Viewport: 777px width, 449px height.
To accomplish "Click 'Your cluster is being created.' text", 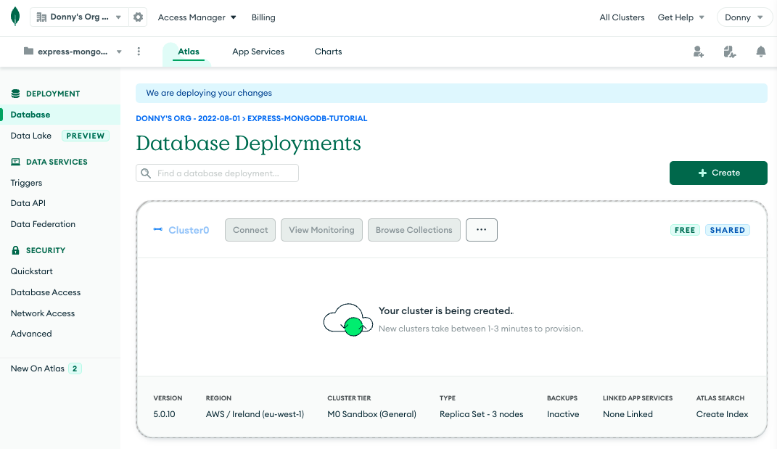I will tap(446, 310).
